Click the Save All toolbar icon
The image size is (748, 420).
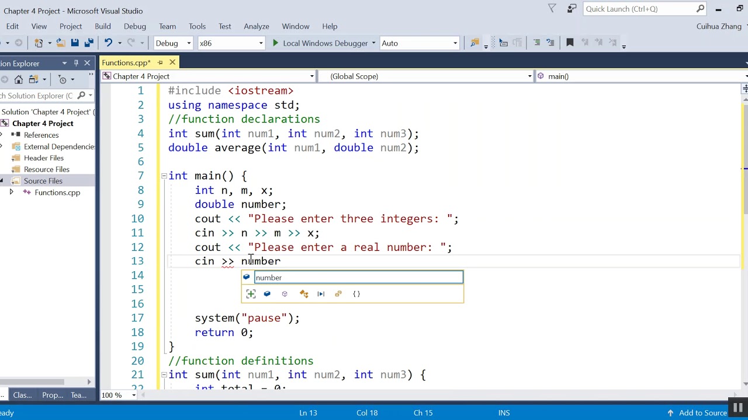tap(89, 43)
